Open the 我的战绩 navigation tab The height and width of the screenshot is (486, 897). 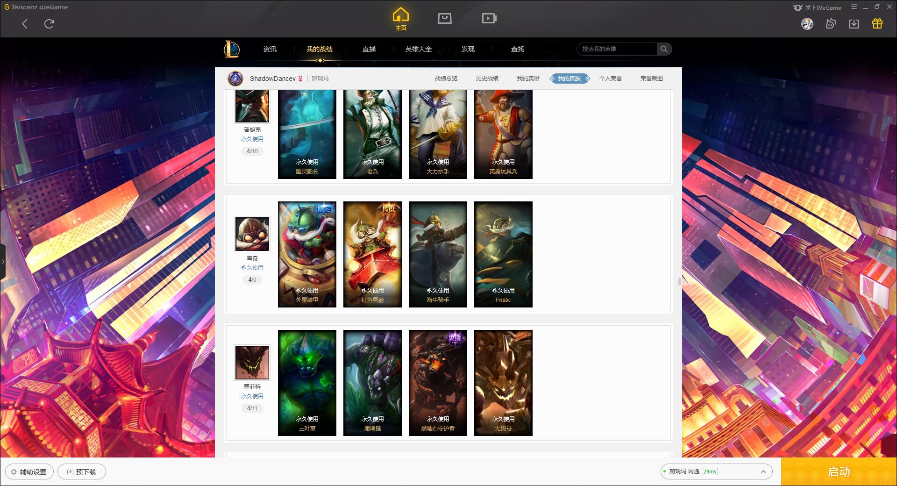tap(320, 49)
